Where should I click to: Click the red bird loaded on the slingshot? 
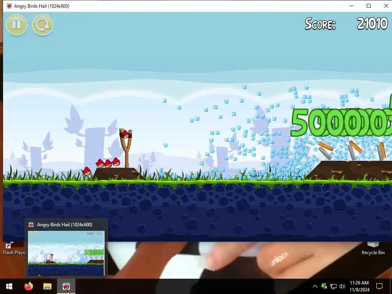126,134
